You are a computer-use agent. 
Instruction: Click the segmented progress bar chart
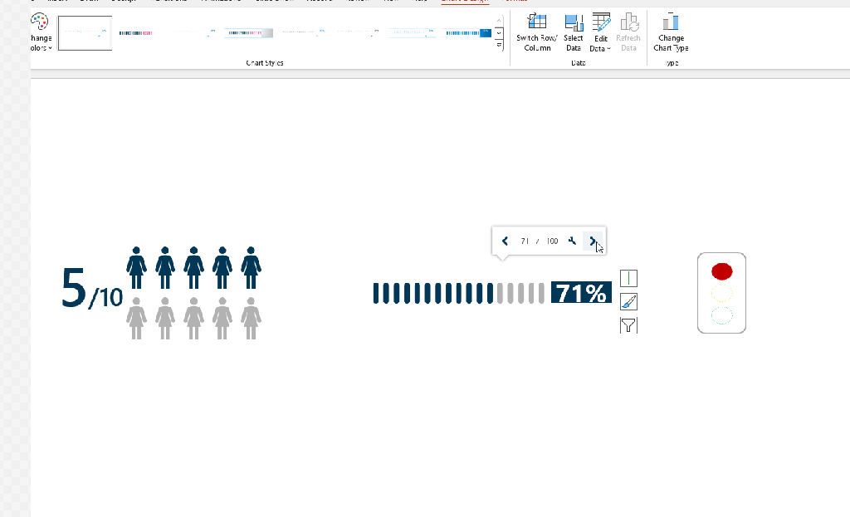458,293
